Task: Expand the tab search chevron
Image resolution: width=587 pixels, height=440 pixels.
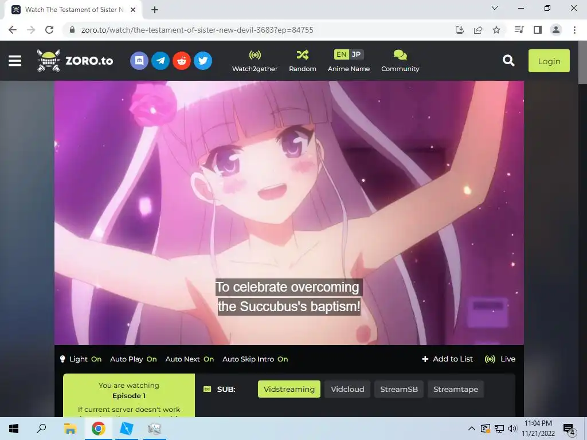Action: point(495,8)
